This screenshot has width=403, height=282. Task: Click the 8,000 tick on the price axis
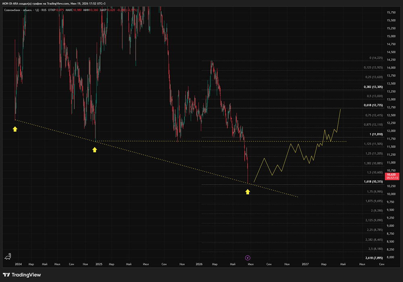click(391, 257)
